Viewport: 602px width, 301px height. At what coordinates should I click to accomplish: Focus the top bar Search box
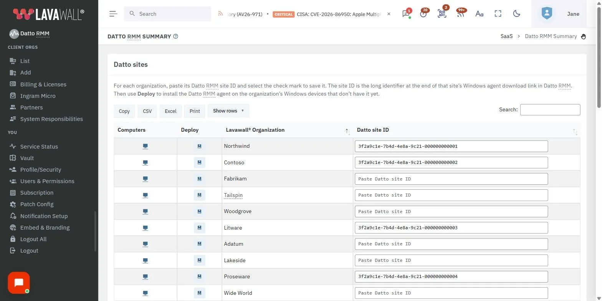coord(167,14)
